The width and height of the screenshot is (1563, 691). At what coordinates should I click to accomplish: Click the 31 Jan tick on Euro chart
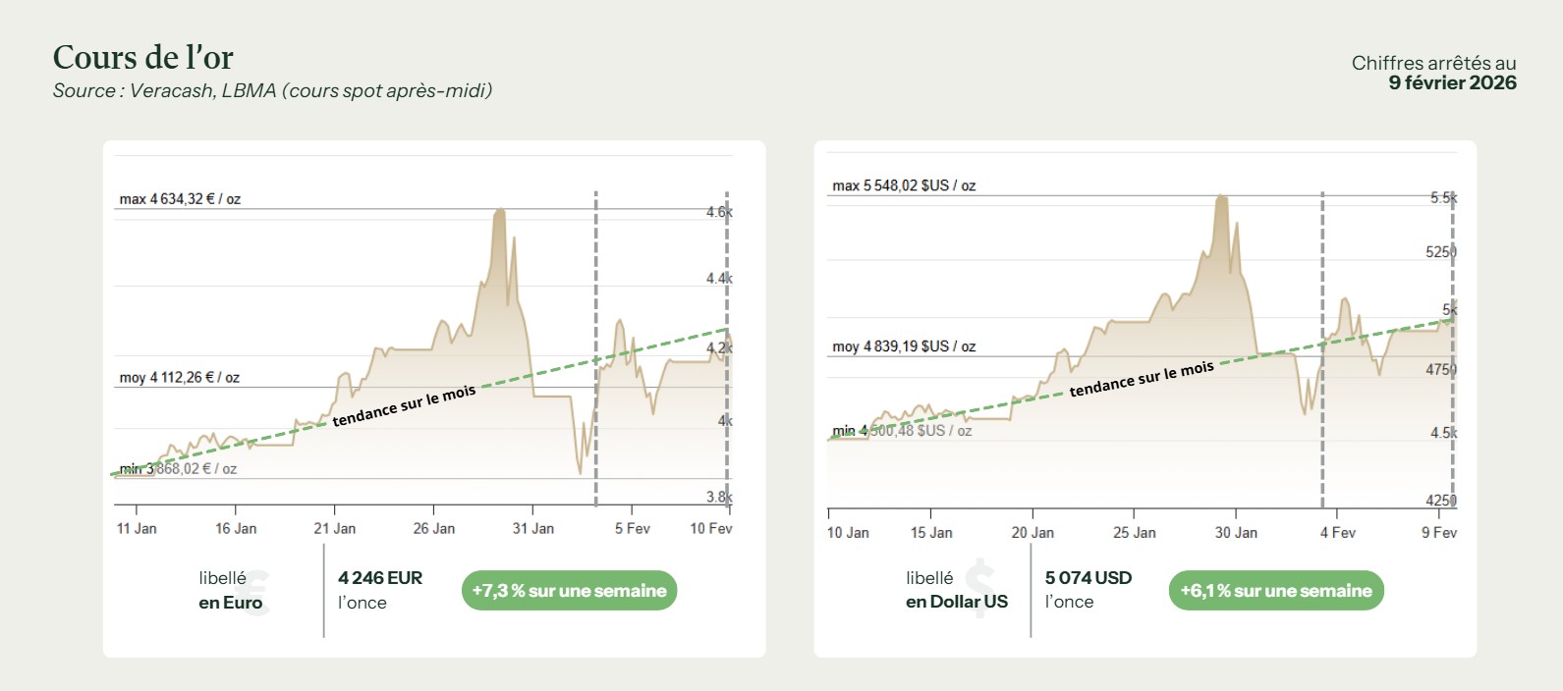(x=532, y=528)
